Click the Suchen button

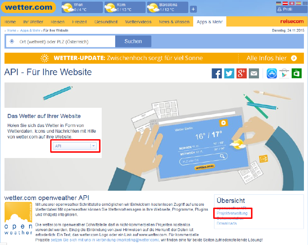(x=133, y=41)
